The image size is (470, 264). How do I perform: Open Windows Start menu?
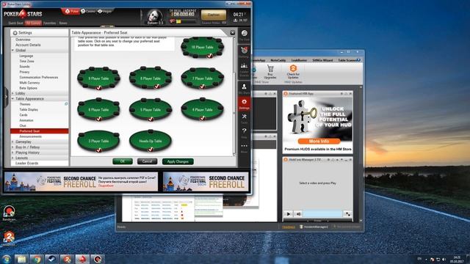(x=7, y=259)
